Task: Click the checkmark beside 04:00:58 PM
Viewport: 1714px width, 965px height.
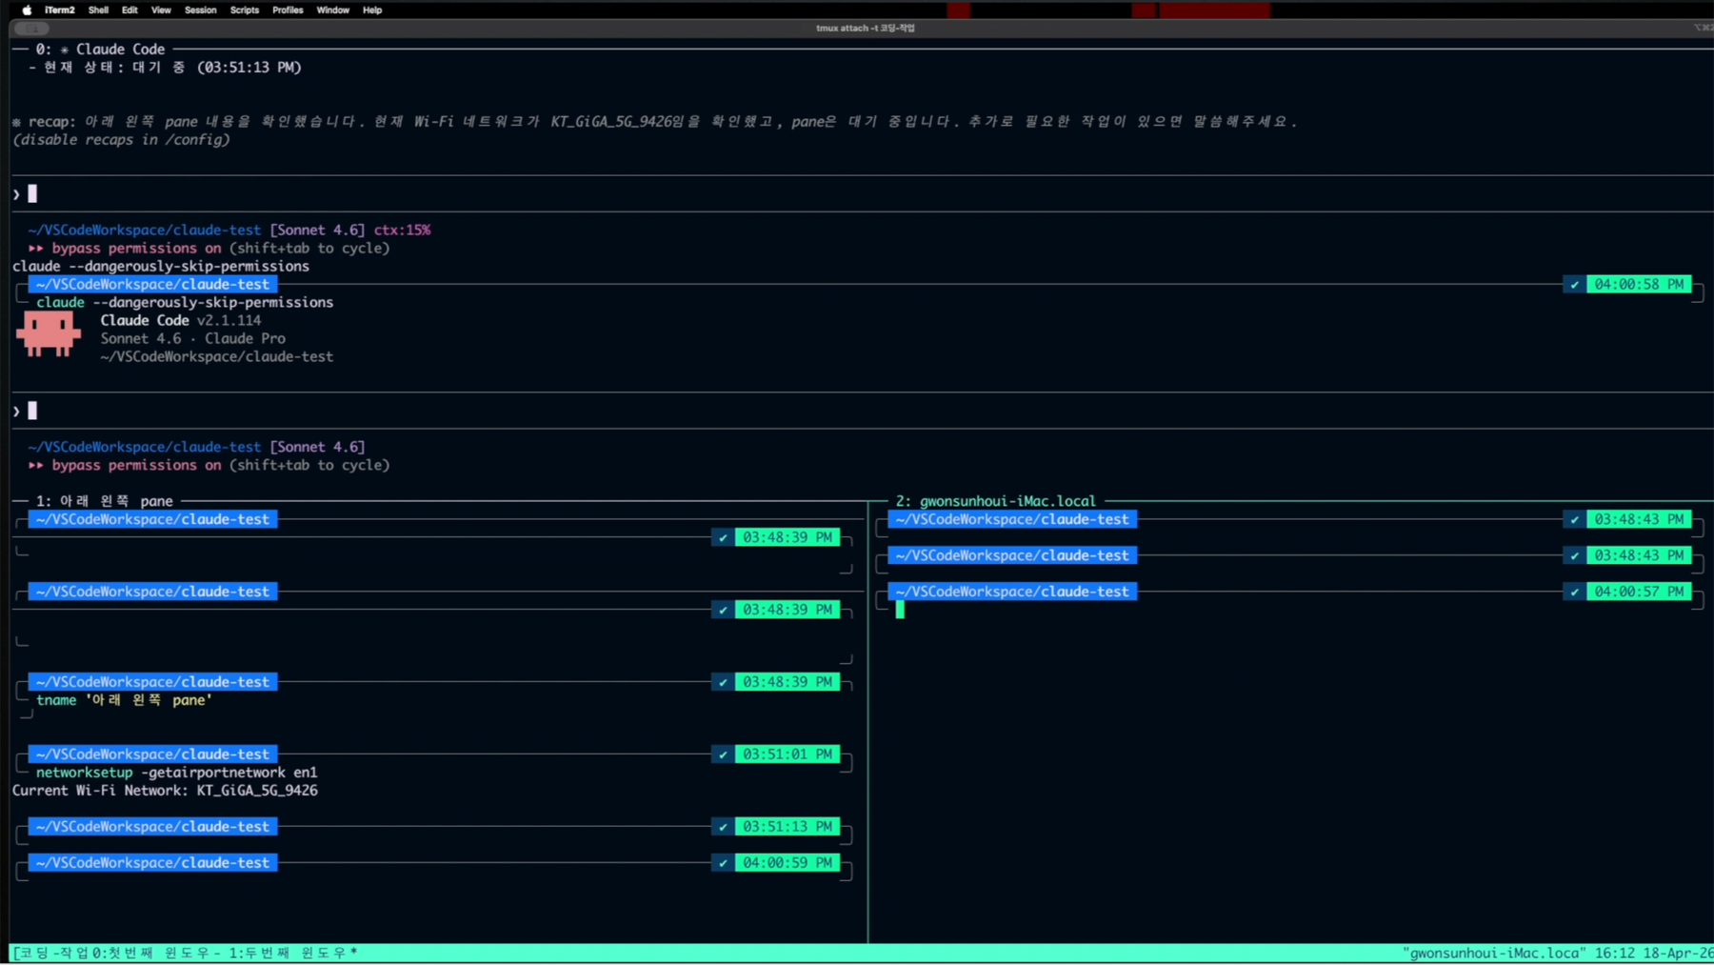Action: pos(1574,284)
